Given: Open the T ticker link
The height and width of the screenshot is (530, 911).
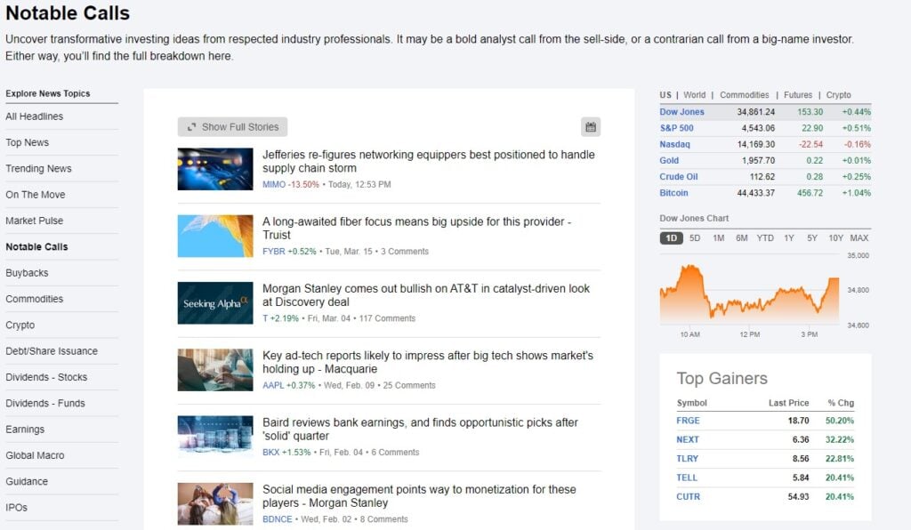Looking at the screenshot, I should pyautogui.click(x=265, y=318).
